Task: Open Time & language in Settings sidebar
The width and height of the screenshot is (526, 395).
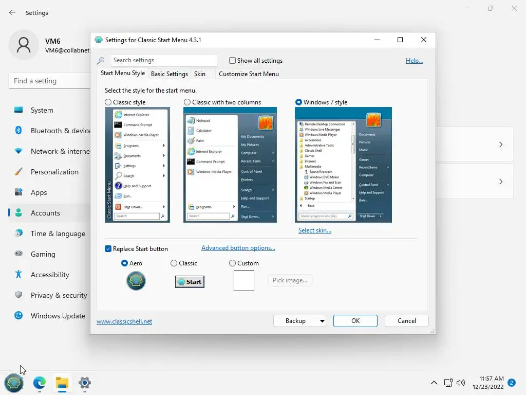Action: [49, 234]
